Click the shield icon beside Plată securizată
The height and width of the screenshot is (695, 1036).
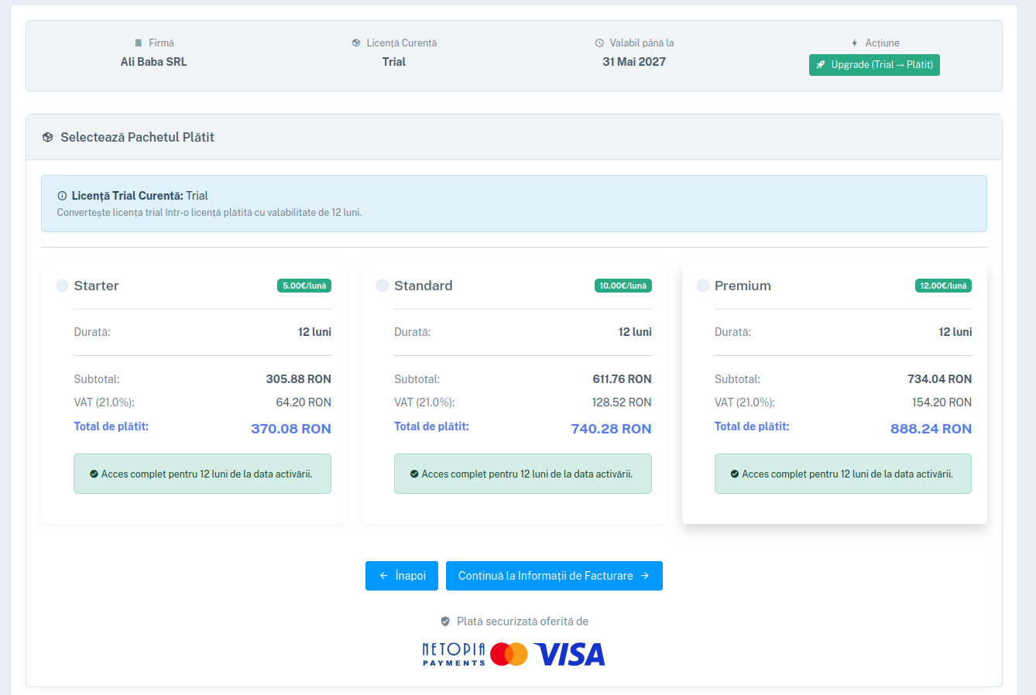(445, 621)
